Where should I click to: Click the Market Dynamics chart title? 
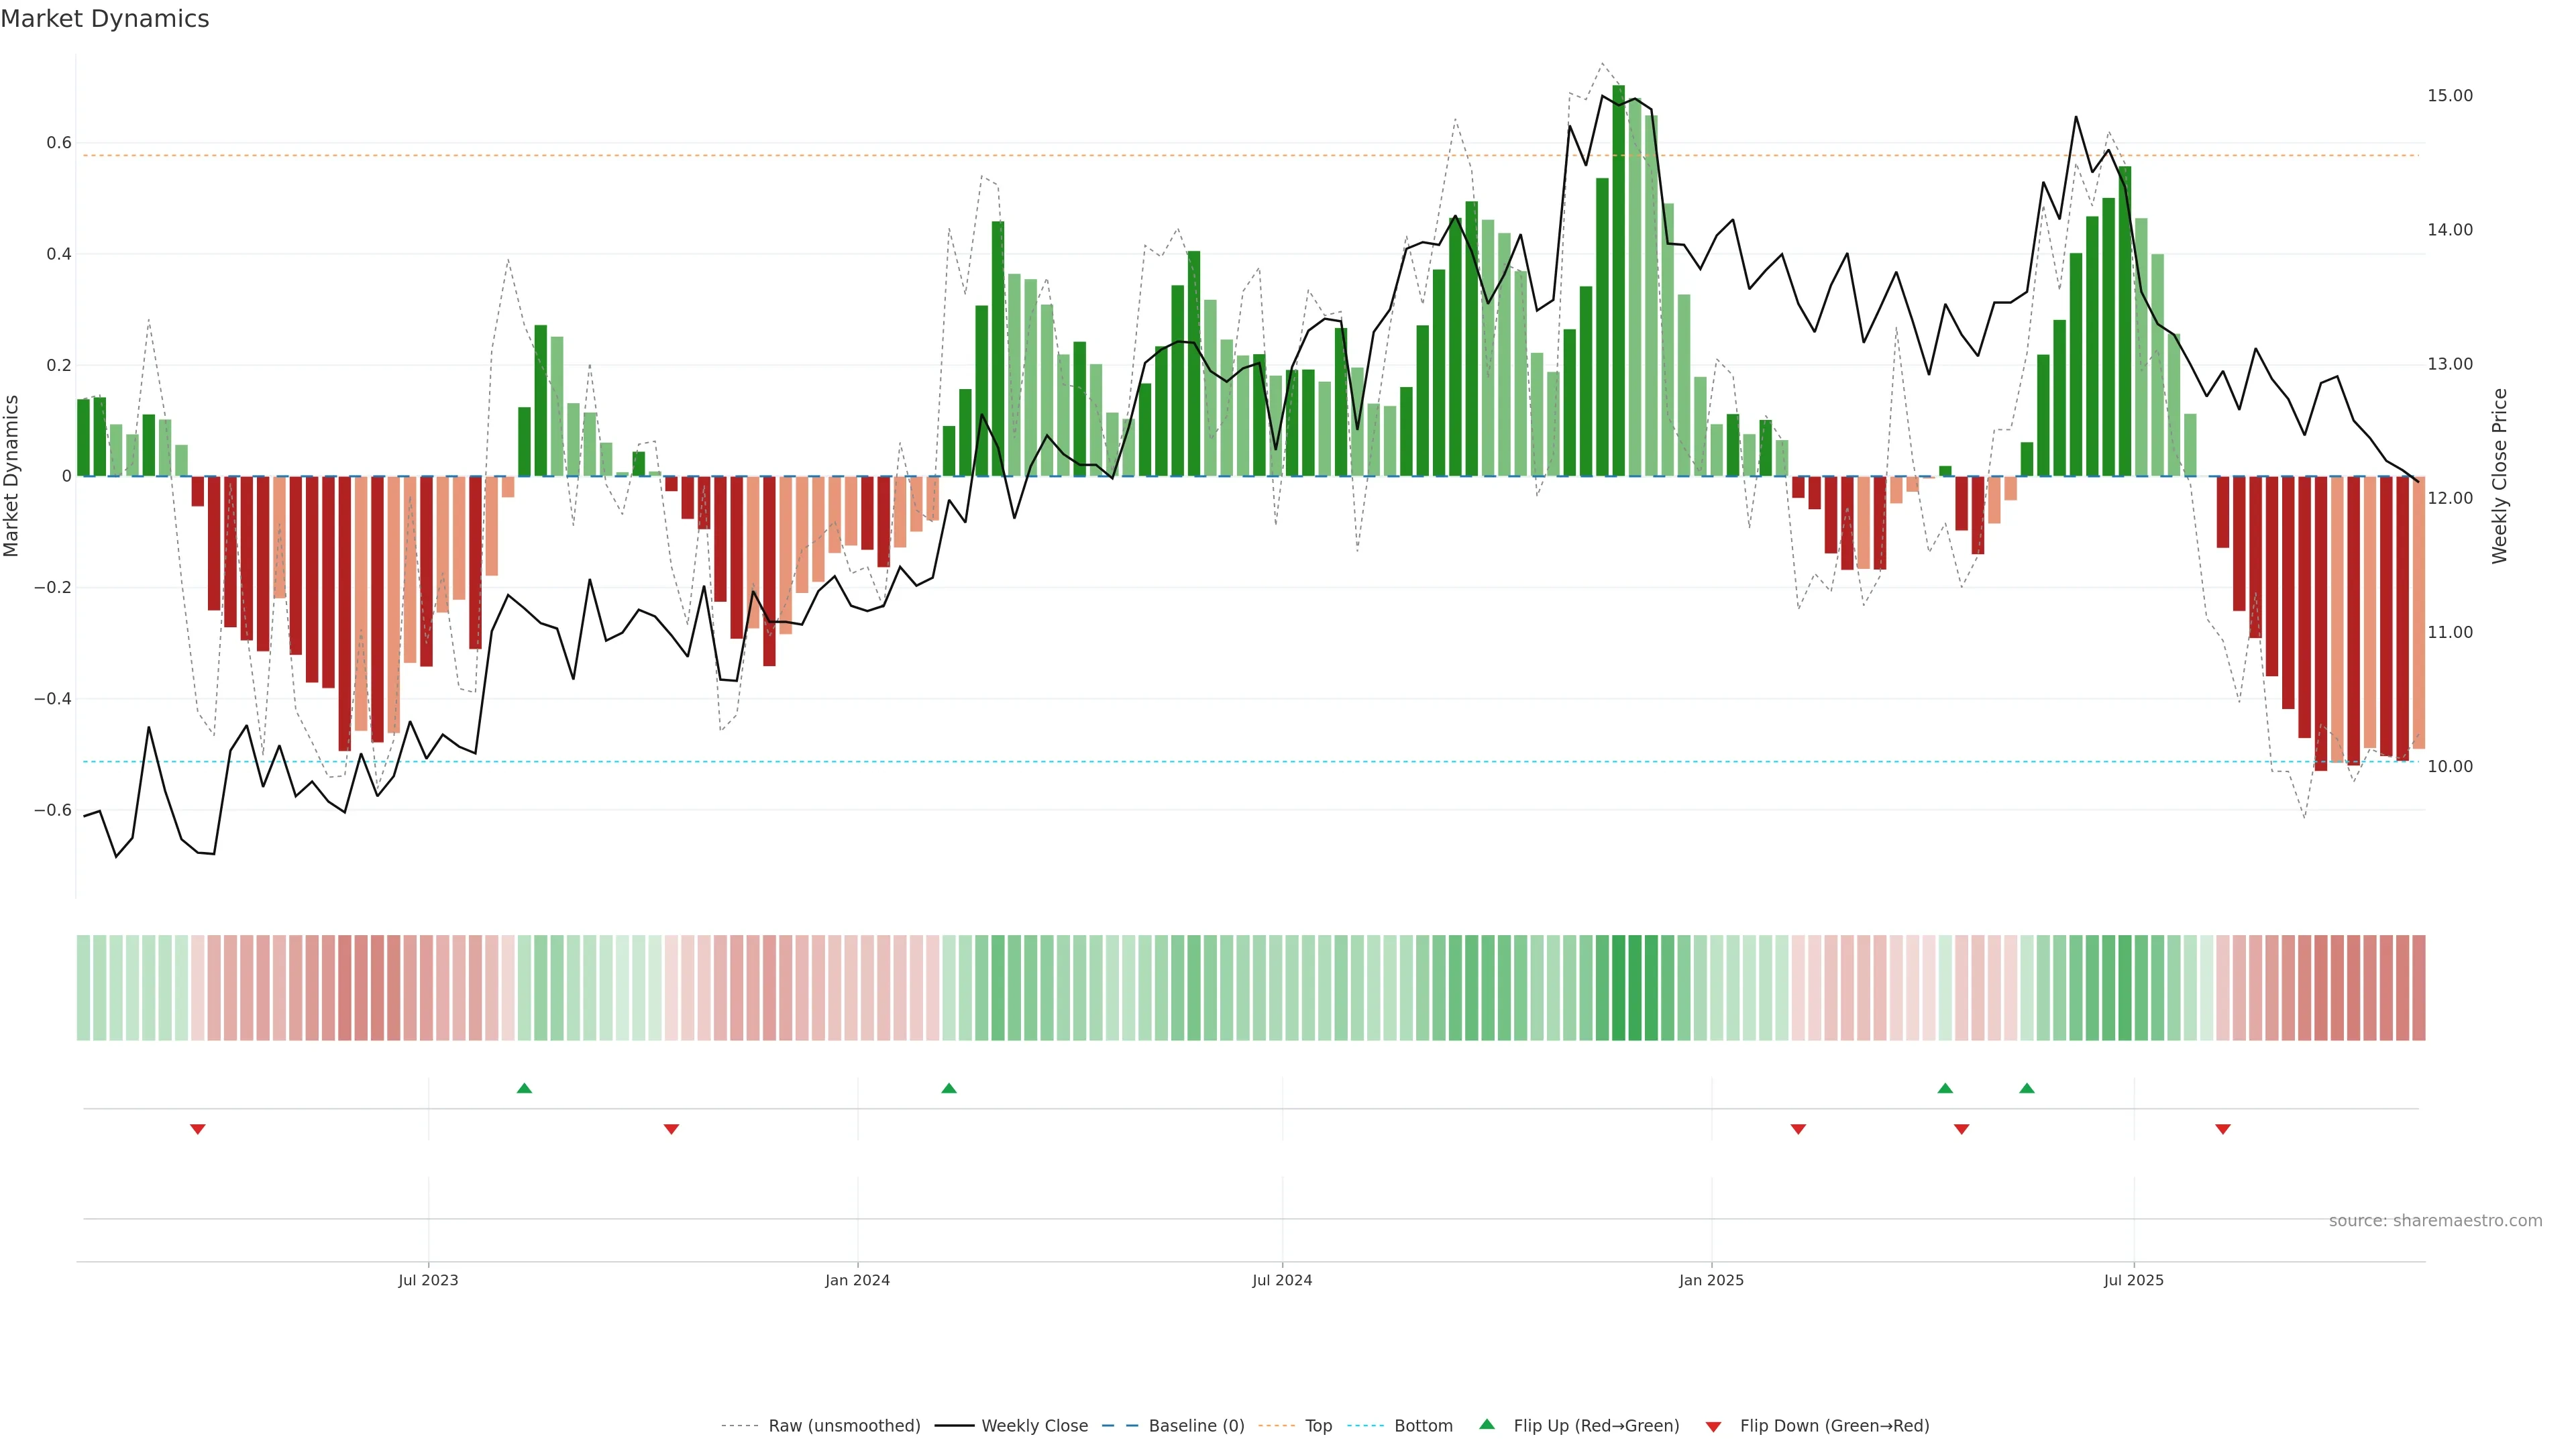105,19
